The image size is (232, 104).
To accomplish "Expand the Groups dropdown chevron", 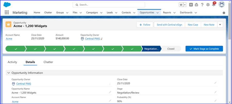I will coord(67,13).
